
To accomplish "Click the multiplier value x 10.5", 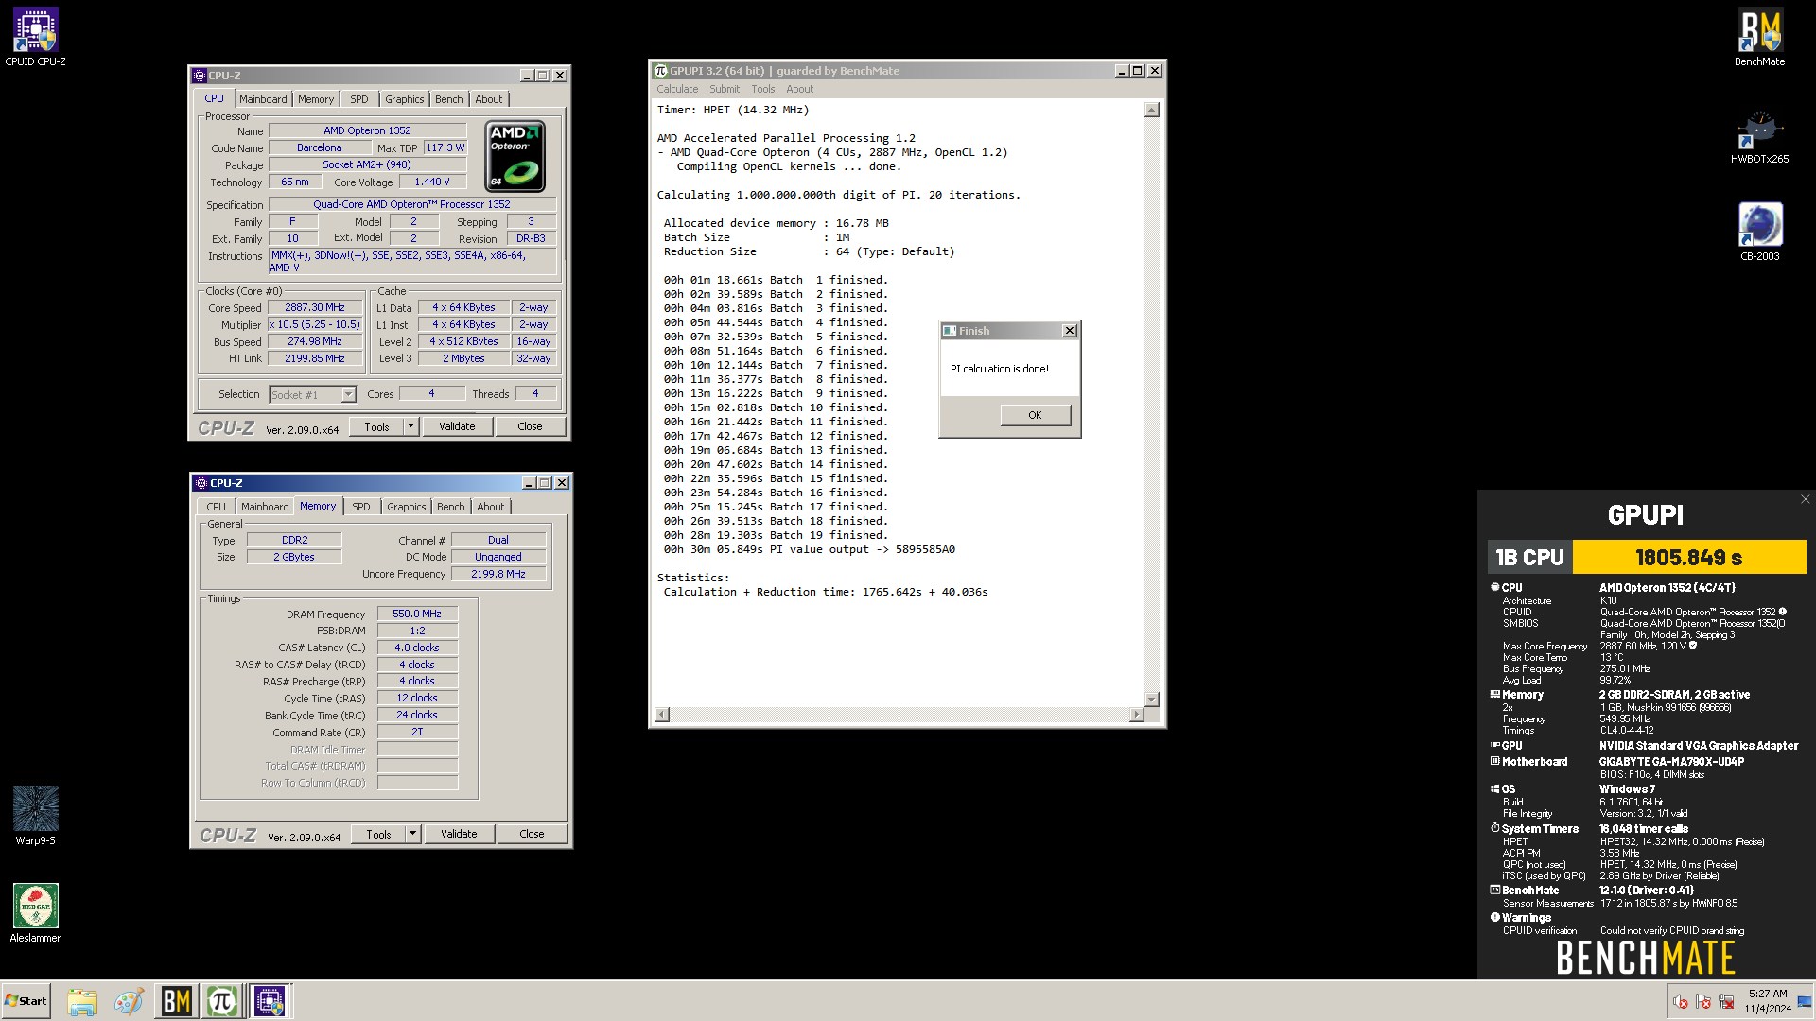I will (x=315, y=325).
